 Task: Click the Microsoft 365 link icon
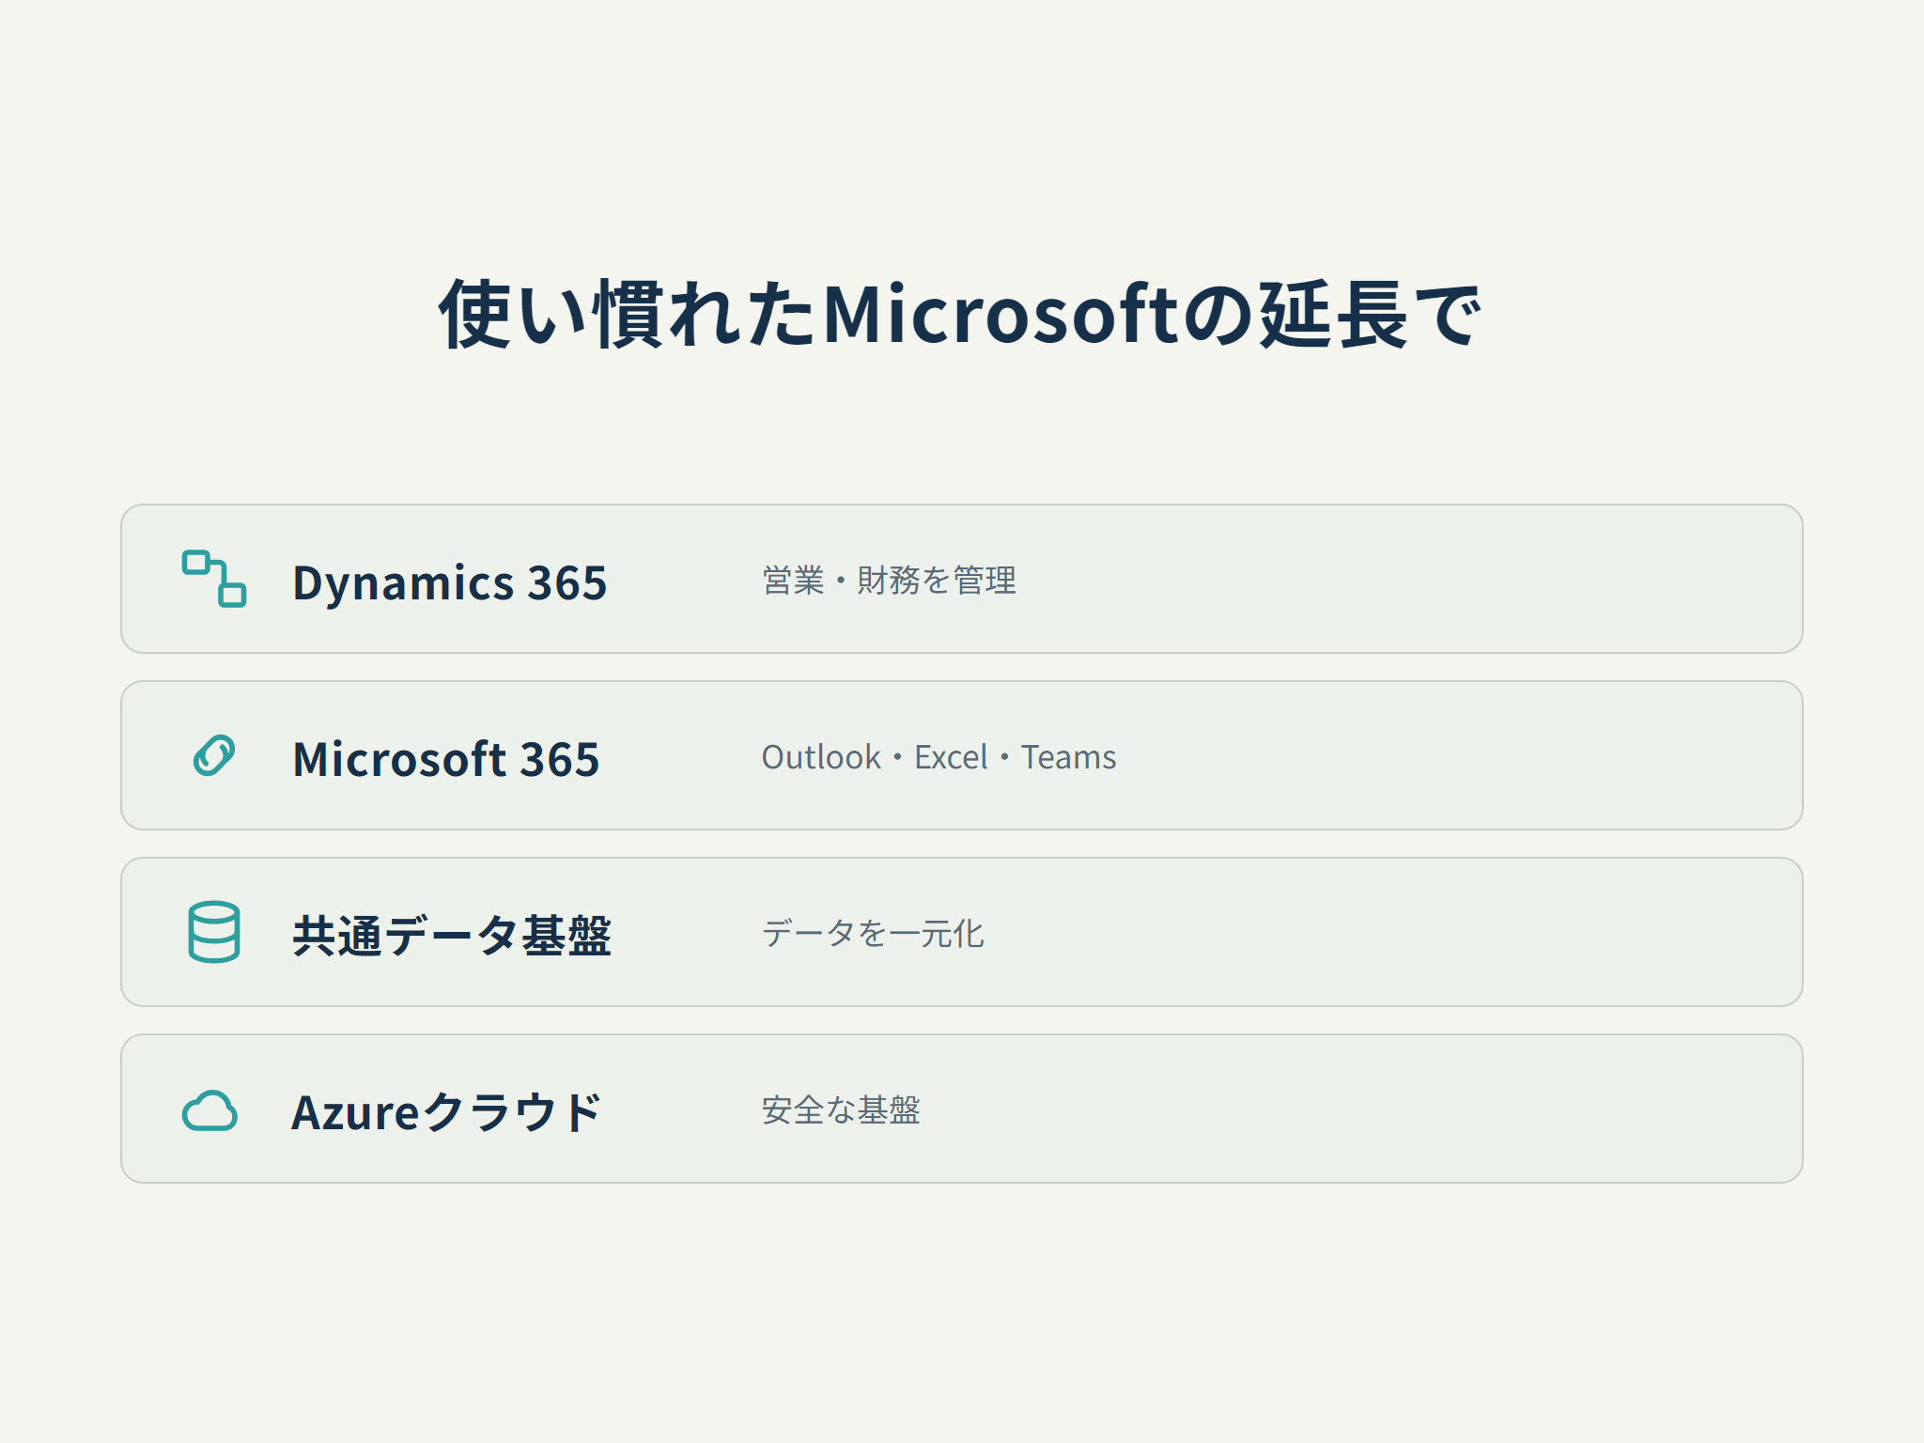click(x=214, y=755)
